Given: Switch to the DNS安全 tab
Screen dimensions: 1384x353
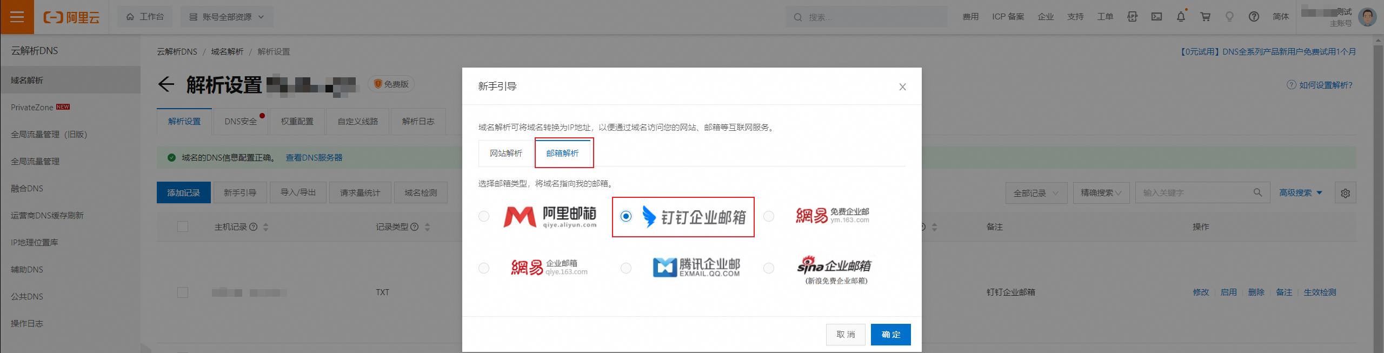Looking at the screenshot, I should pyautogui.click(x=241, y=121).
